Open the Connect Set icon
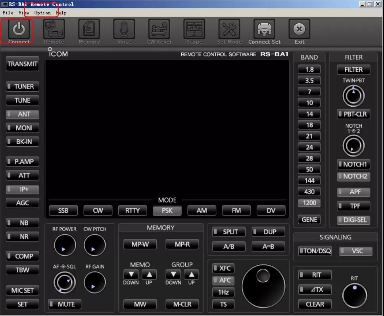Screen dimensions: 384x316 pos(264,29)
